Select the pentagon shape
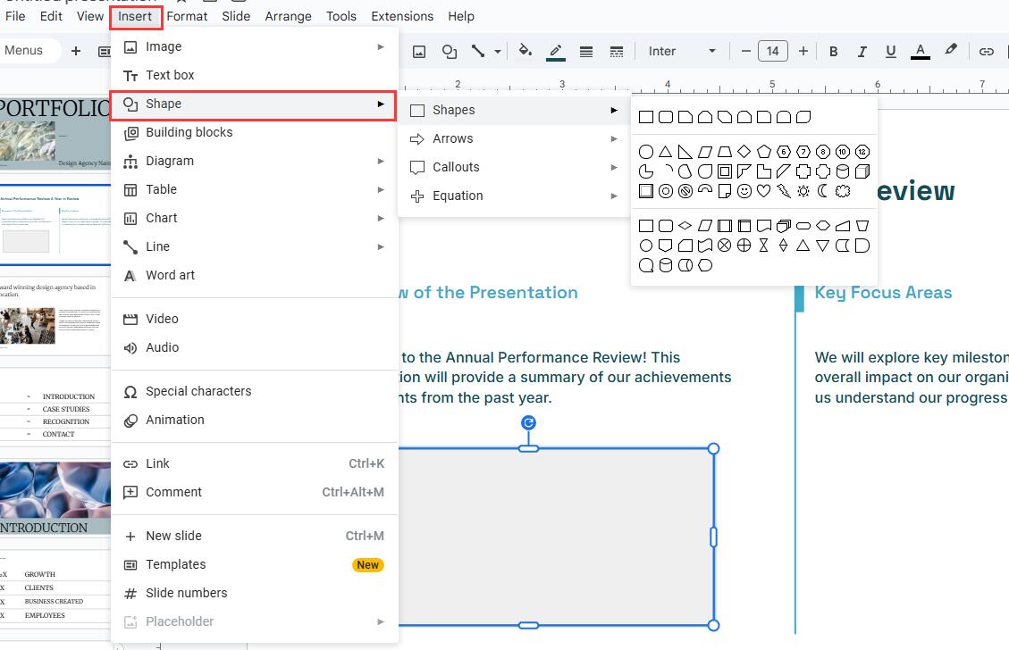Image resolution: width=1009 pixels, height=650 pixels. coord(764,152)
